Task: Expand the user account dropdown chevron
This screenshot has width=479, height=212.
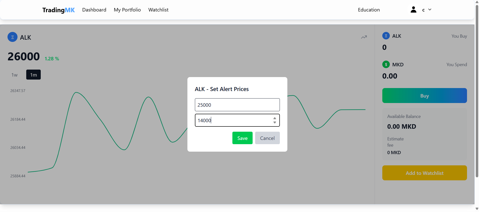Action: point(430,10)
